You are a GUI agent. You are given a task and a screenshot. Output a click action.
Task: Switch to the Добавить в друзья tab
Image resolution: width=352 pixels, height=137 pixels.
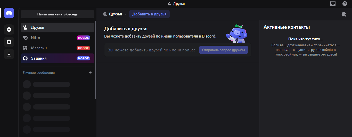click(149, 14)
